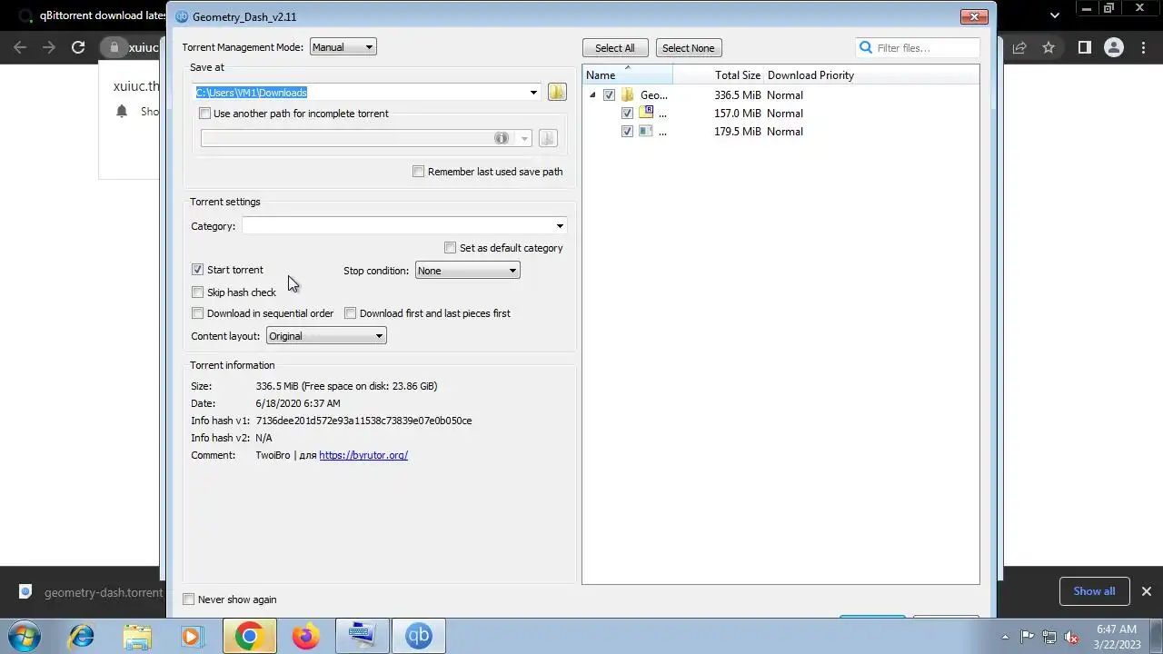The height and width of the screenshot is (654, 1163).
Task: Launch Internet Explorer from the taskbar
Action: tap(82, 636)
